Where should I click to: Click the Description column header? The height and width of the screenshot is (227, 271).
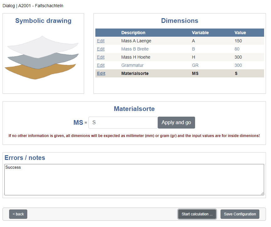[x=133, y=33]
